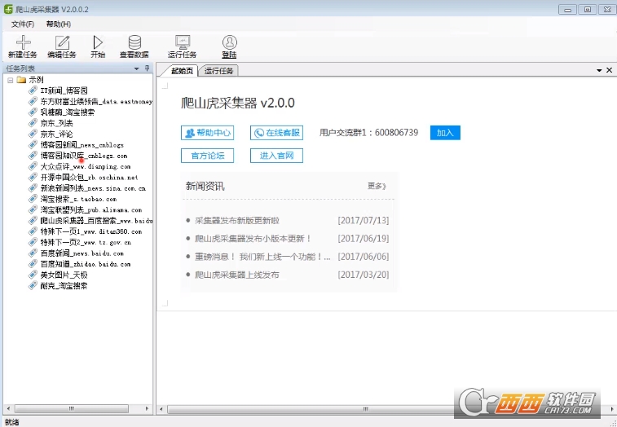Image resolution: width=617 pixels, height=427 pixels.
Task: Select 开源中国众包_zb.oschina.net task
Action: coord(89,178)
